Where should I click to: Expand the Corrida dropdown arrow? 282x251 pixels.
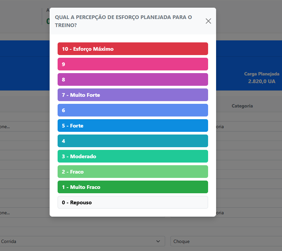point(158,241)
